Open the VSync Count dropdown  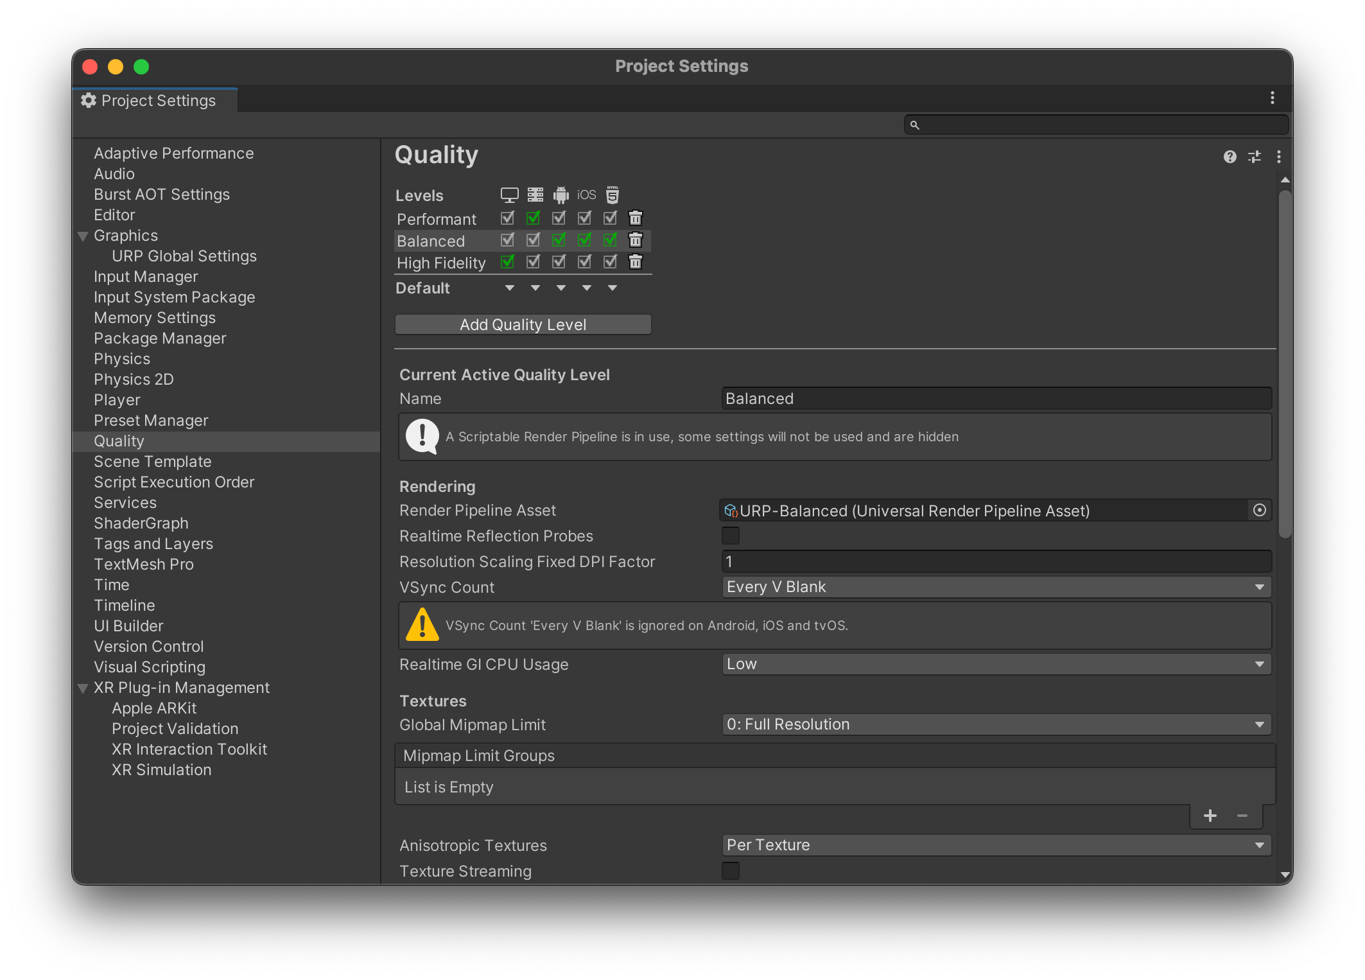click(995, 587)
